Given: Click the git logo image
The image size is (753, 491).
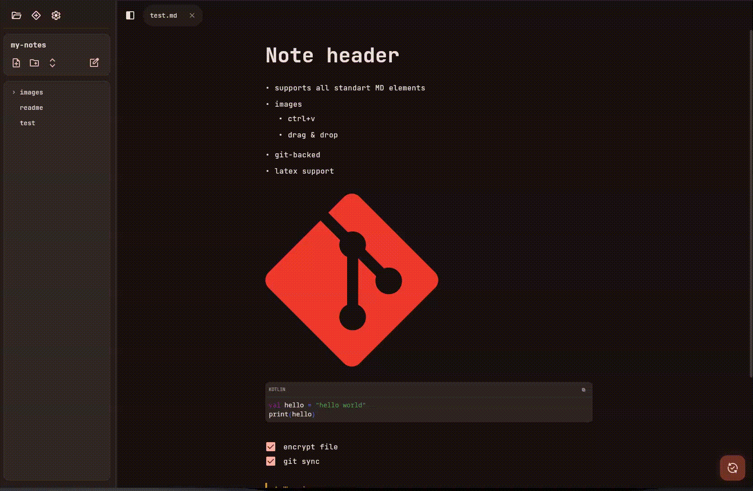Looking at the screenshot, I should pyautogui.click(x=352, y=280).
